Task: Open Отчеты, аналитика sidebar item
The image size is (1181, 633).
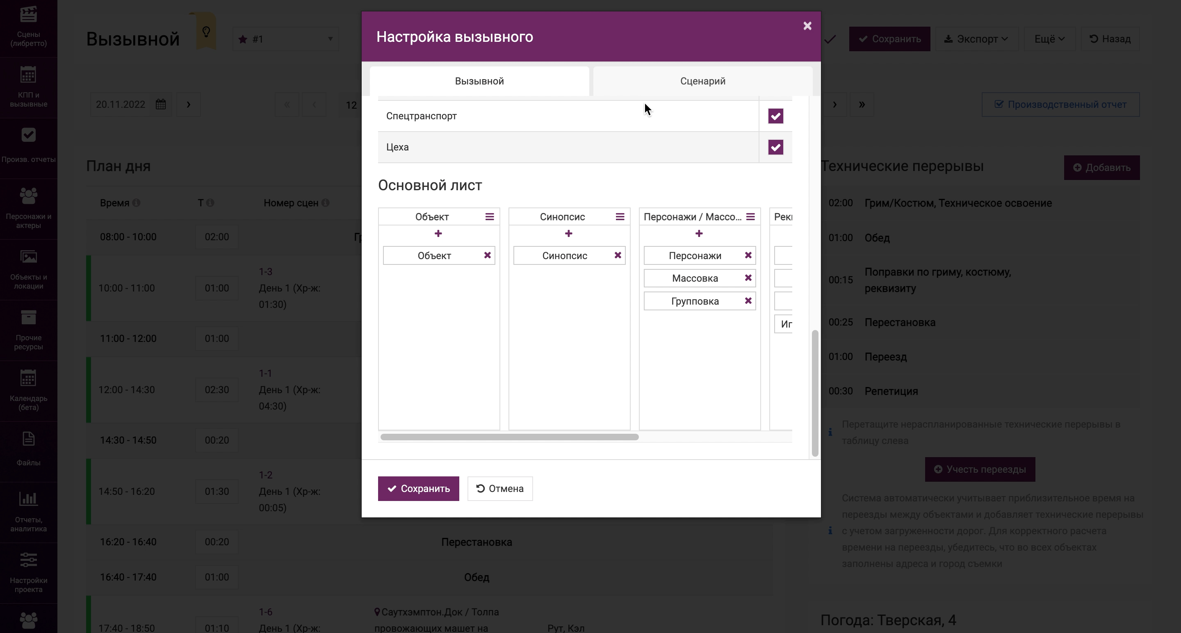Action: (28, 512)
